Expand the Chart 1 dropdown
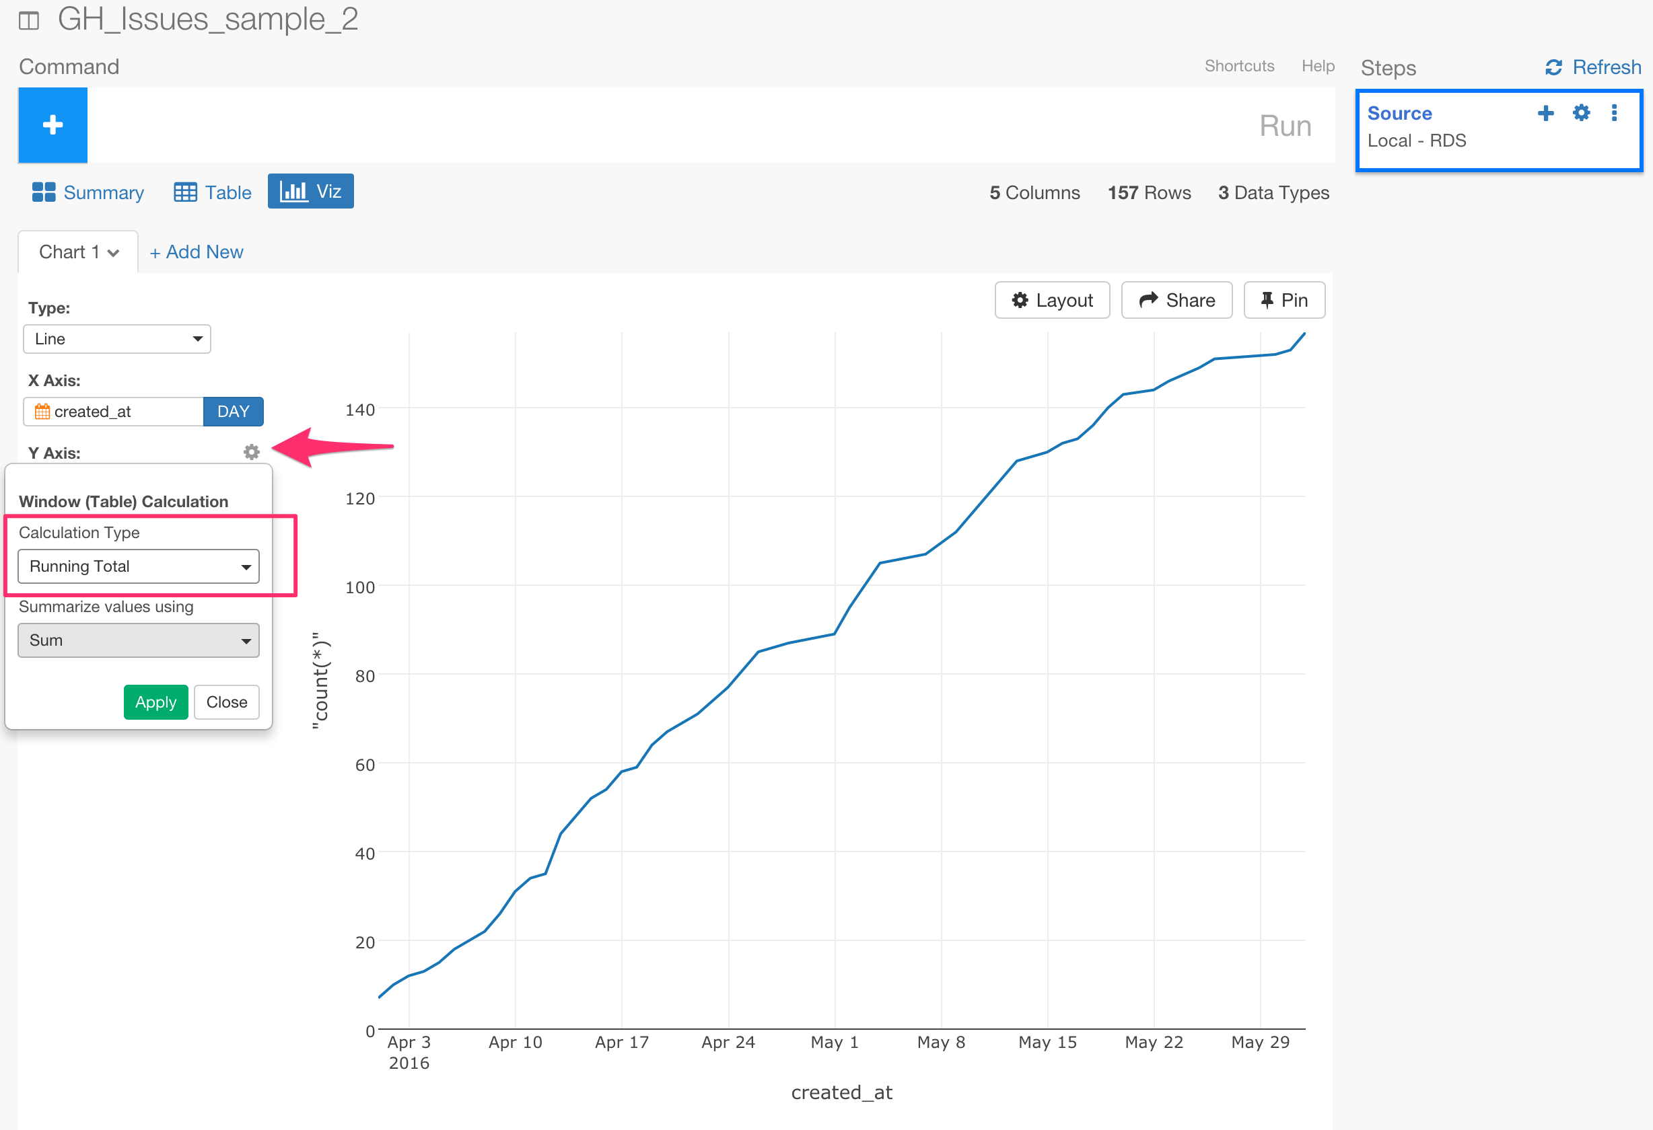Image resolution: width=1653 pixels, height=1130 pixels. pyautogui.click(x=77, y=252)
